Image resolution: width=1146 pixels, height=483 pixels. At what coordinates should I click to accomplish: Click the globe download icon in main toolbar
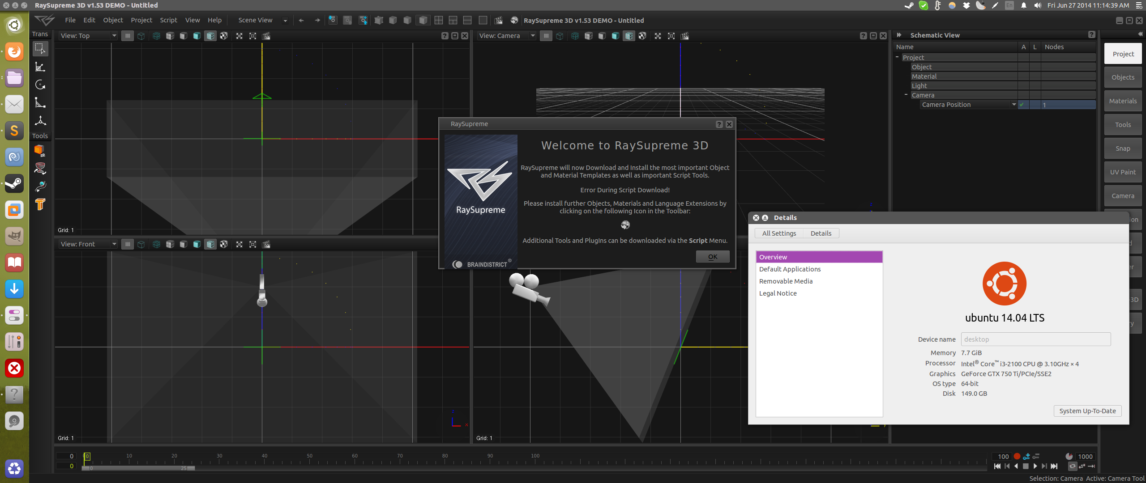[x=514, y=20]
